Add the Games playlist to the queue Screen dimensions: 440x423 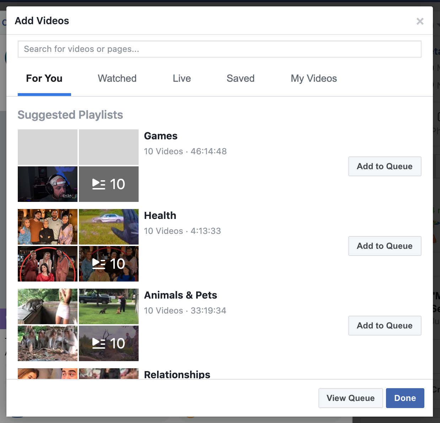[x=385, y=166]
